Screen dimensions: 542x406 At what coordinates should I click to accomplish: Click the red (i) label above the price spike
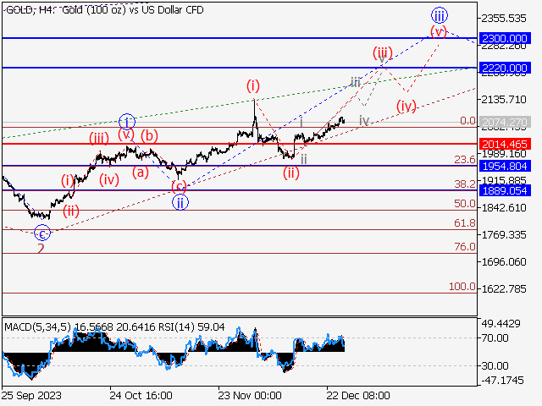[x=253, y=85]
